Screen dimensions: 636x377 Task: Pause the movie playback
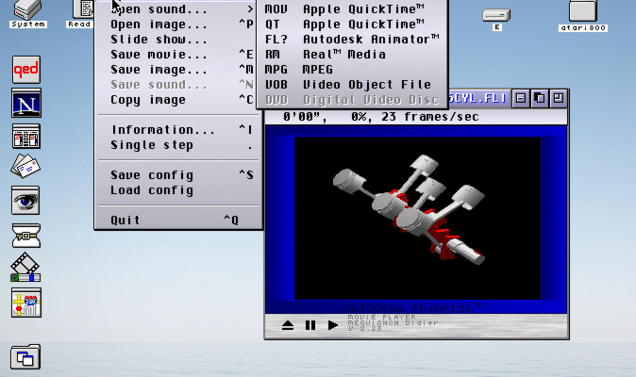coord(310,325)
